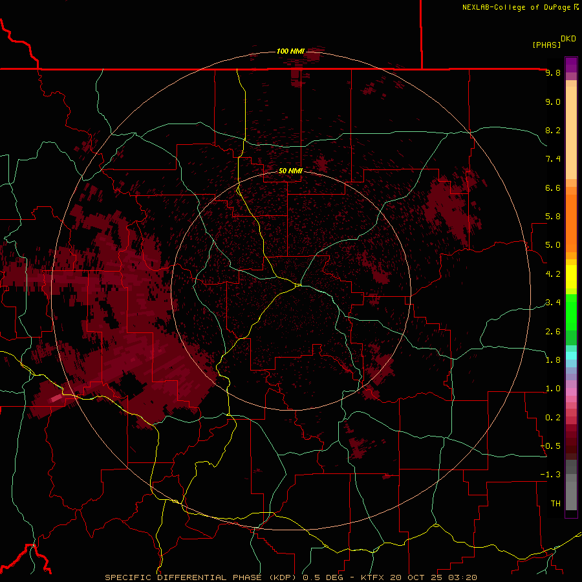Click the 2.6 legend value
This screenshot has height=582, width=582.
pyautogui.click(x=553, y=332)
